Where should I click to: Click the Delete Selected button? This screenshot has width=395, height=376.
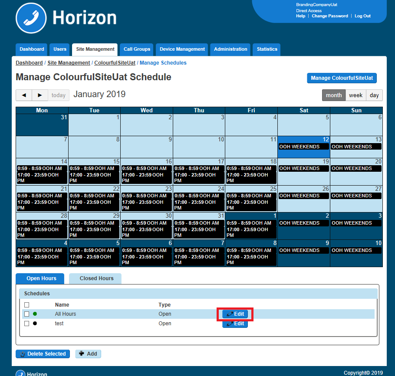[x=43, y=353]
